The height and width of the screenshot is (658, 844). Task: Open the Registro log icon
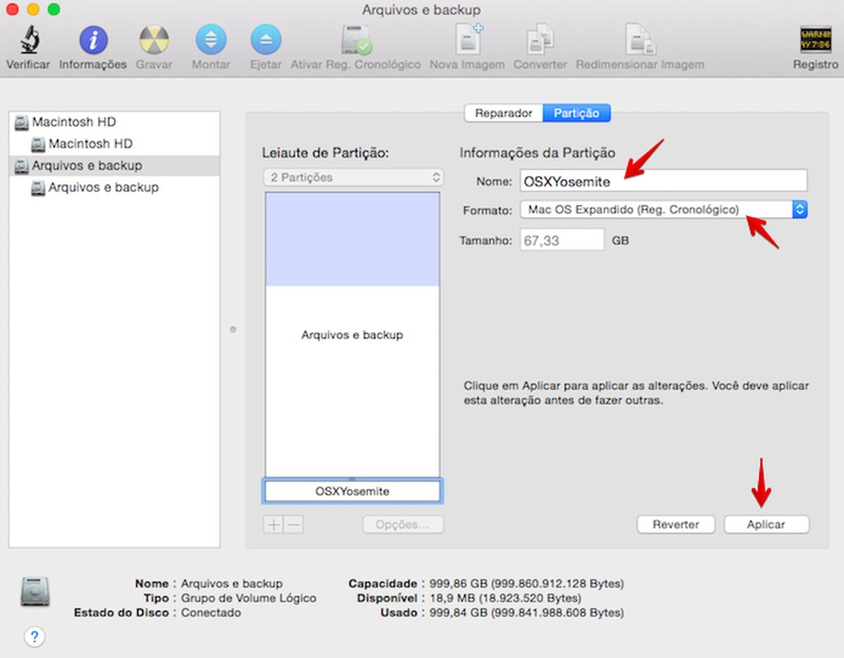pos(815,40)
